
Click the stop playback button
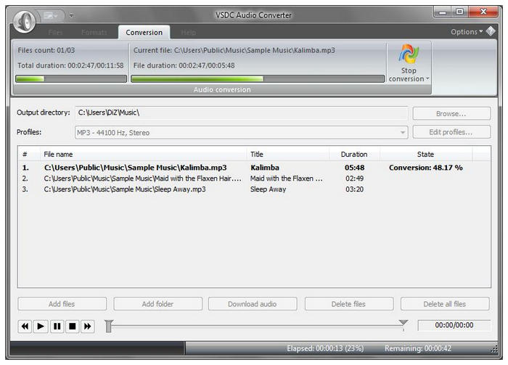[x=73, y=326]
